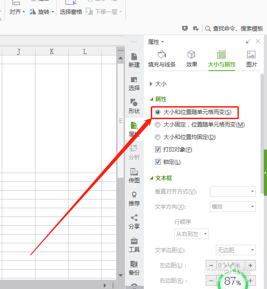Click the 分析 sidebar icon
Viewport: 267px width, 289px height.
[134, 153]
